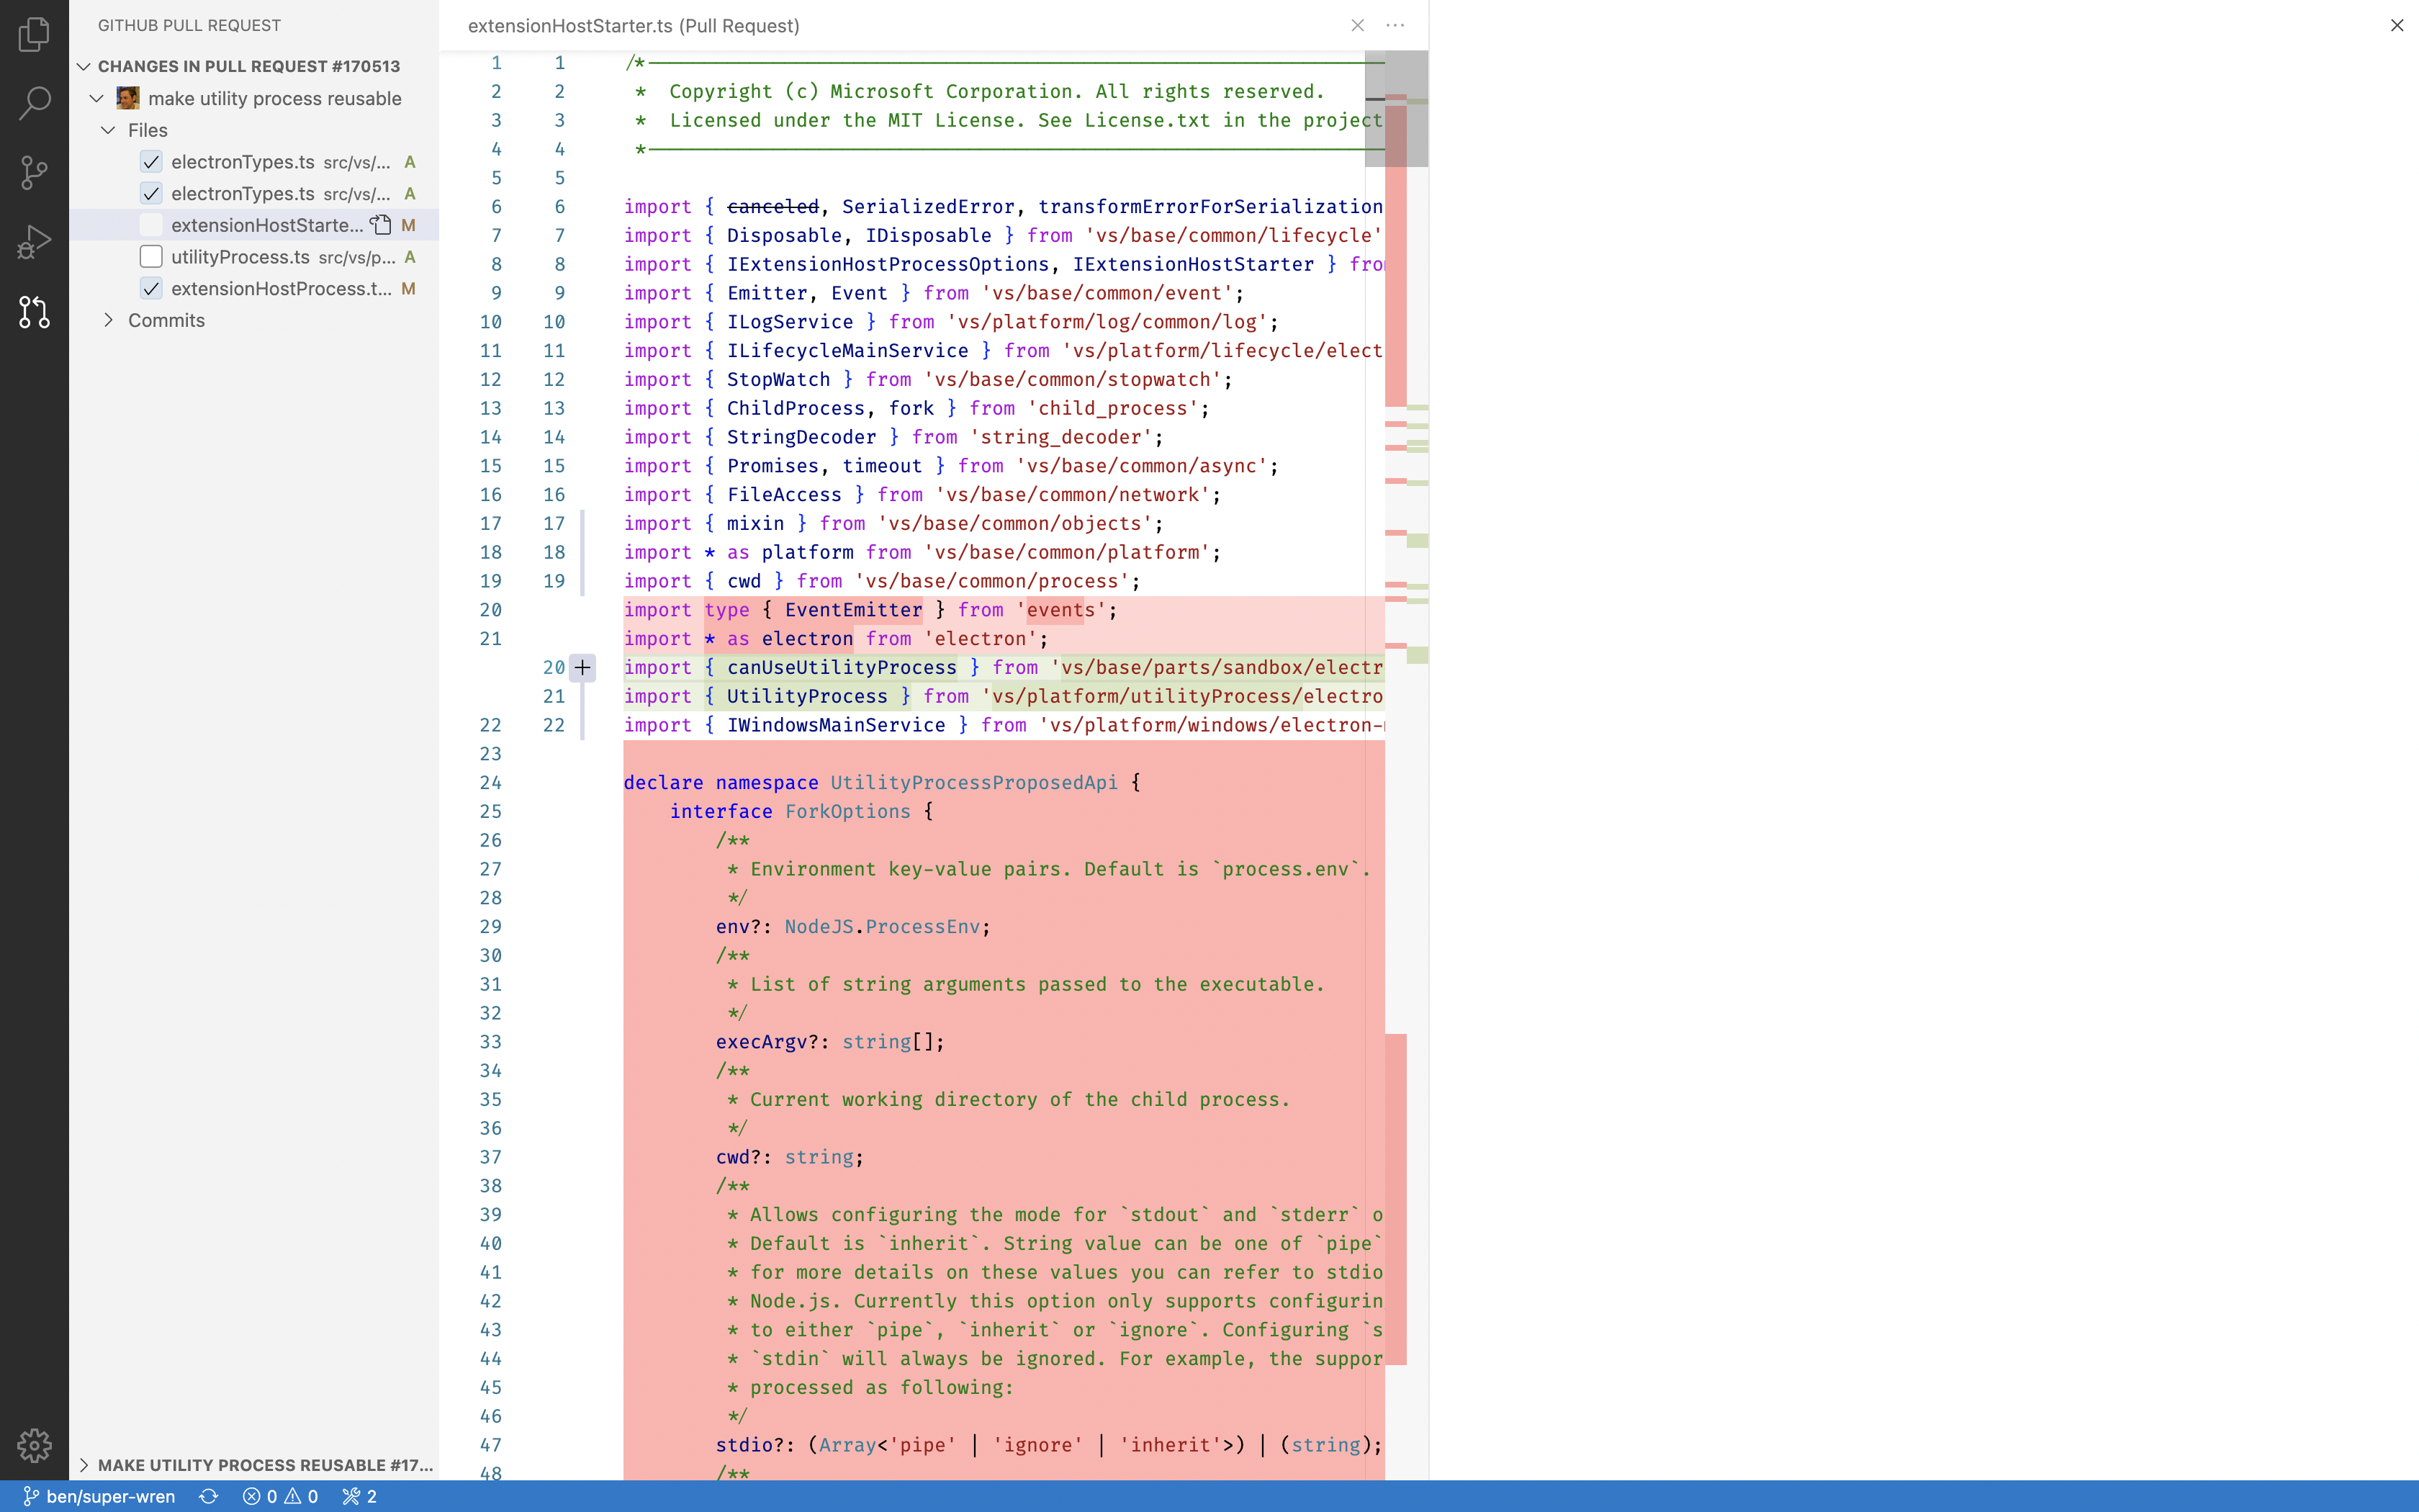Expand the Commits section
The width and height of the screenshot is (2419, 1512).
(110, 320)
